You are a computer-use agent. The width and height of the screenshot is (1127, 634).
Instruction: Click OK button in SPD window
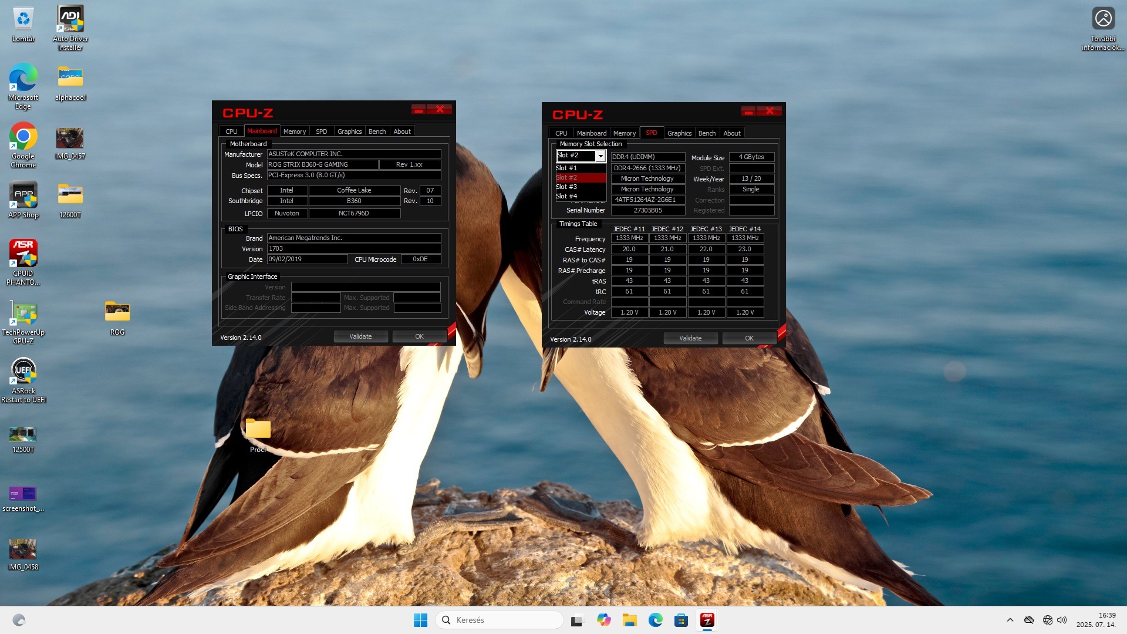(749, 338)
